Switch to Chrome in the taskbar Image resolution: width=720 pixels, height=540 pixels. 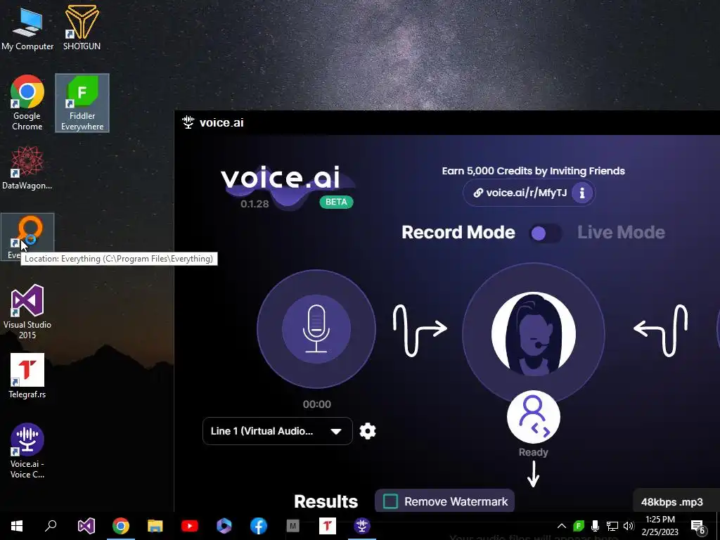point(121,526)
